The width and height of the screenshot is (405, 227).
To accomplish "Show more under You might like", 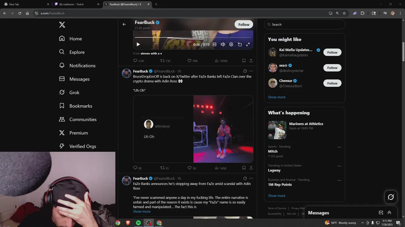I will [277, 97].
